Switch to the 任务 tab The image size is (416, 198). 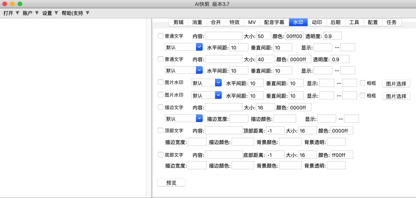(392, 22)
